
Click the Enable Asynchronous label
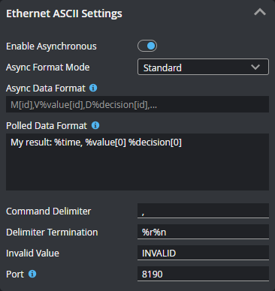click(x=51, y=46)
